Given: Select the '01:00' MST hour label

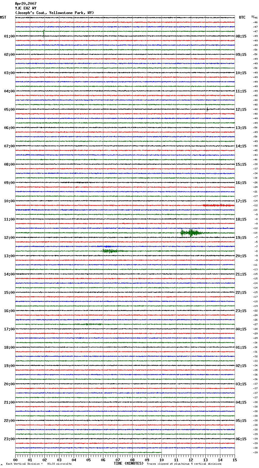Looking at the screenshot, I should (x=9, y=36).
